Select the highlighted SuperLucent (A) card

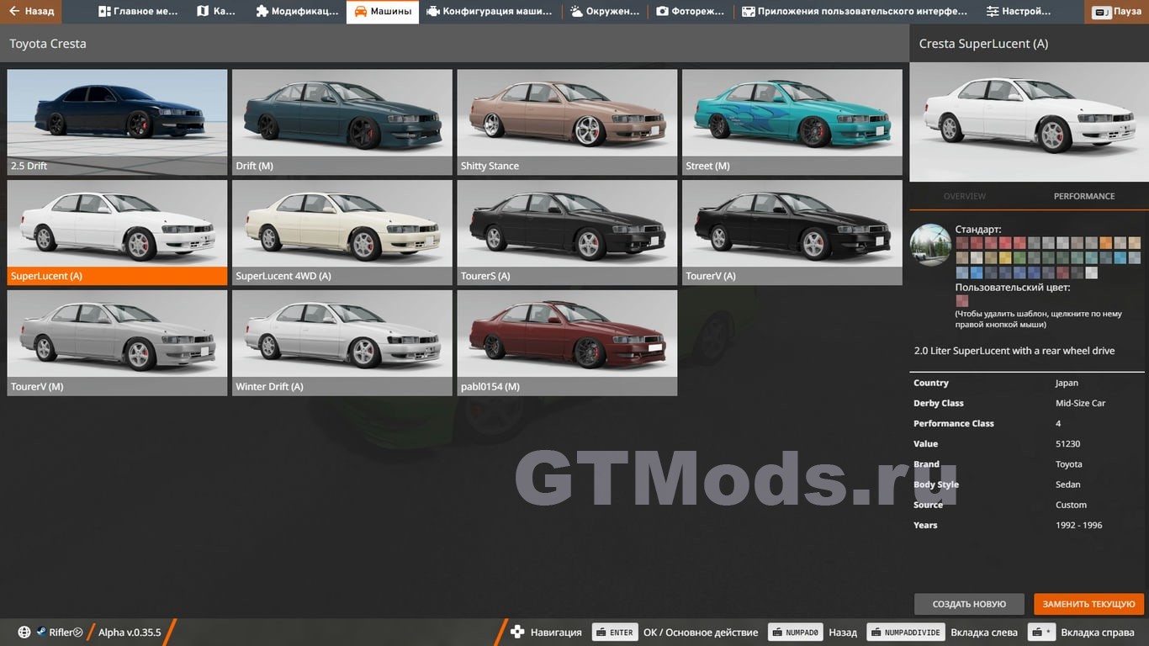click(117, 232)
